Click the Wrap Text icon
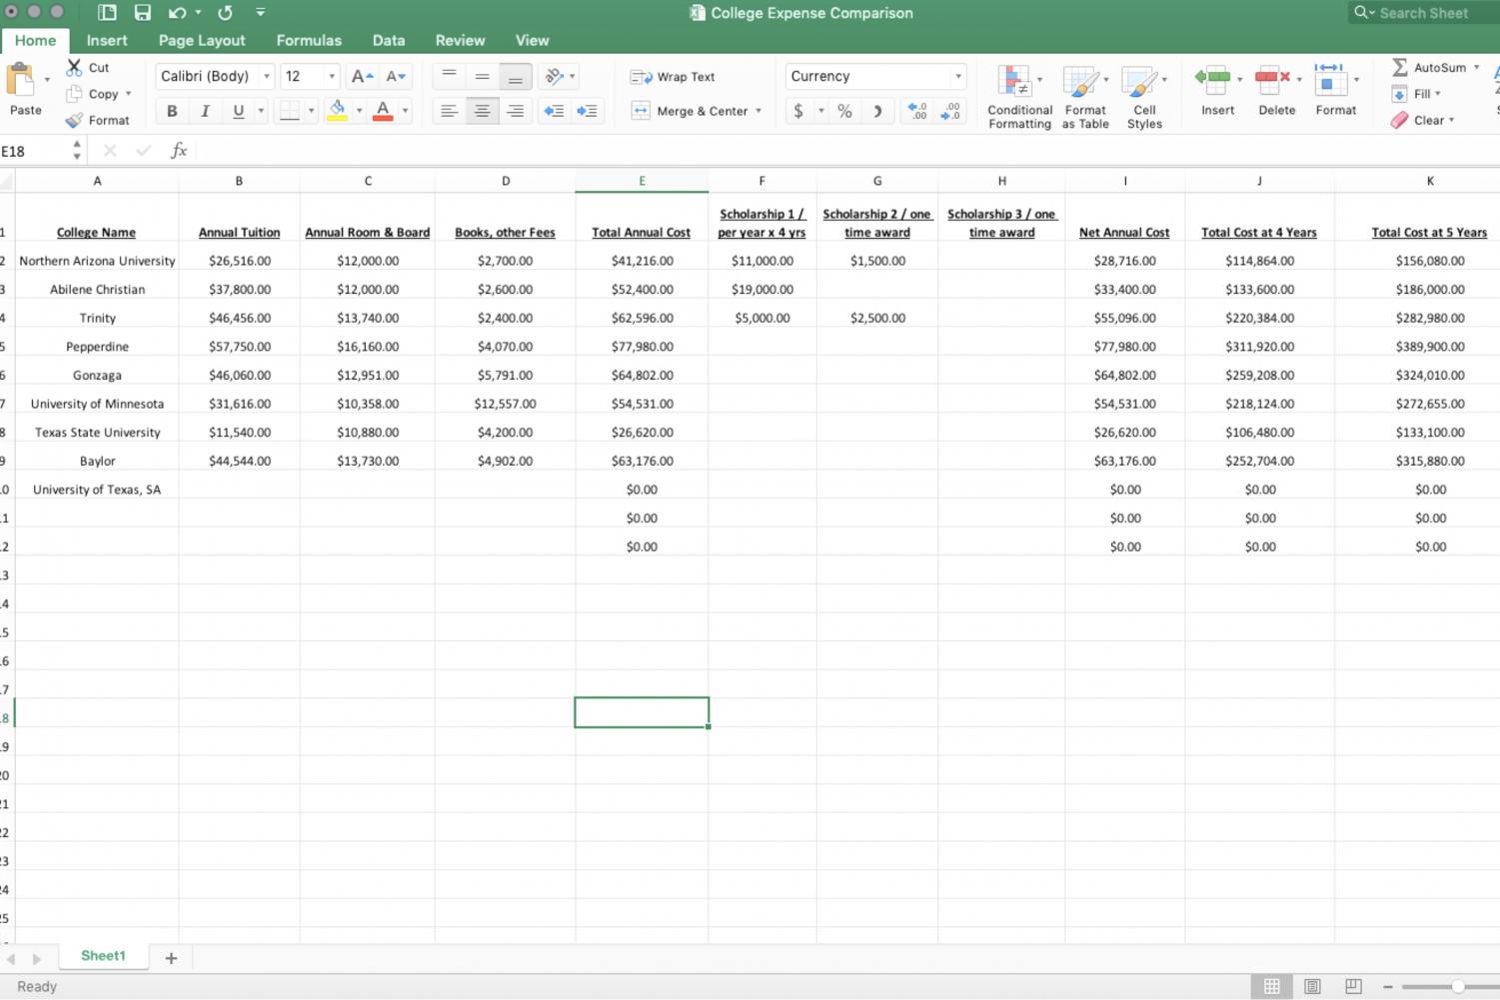This screenshot has height=1000, width=1500. pyautogui.click(x=641, y=77)
